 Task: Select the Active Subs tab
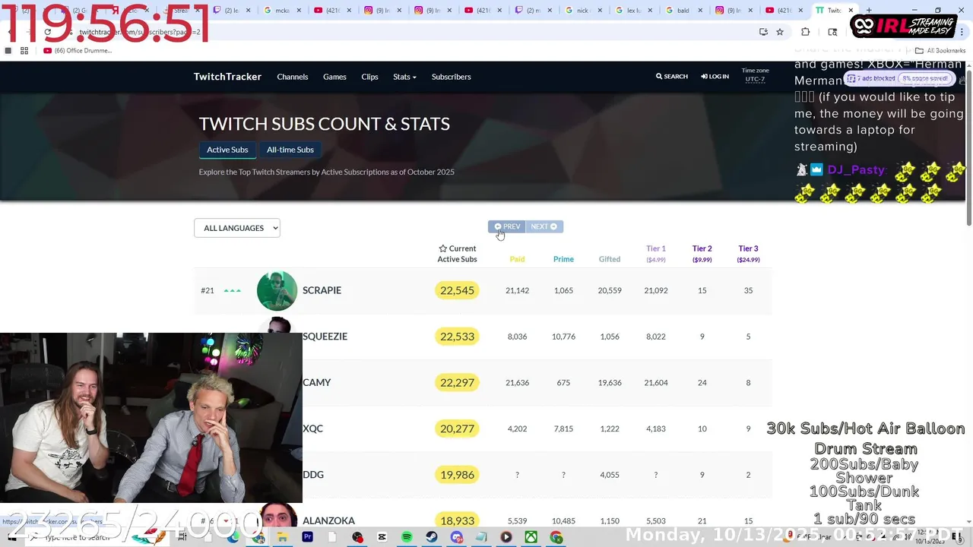[227, 150]
